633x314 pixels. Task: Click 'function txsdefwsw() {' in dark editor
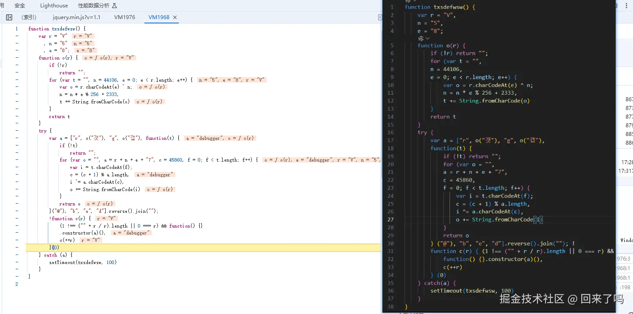[440, 7]
